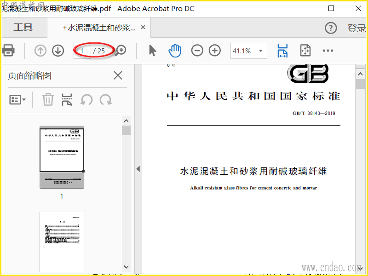Delete the selected page with the trash icon
This screenshot has height=276, width=368.
tap(48, 99)
